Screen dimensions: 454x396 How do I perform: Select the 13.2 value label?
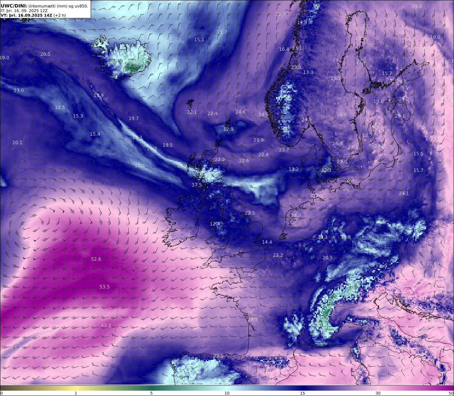pyautogui.click(x=294, y=169)
